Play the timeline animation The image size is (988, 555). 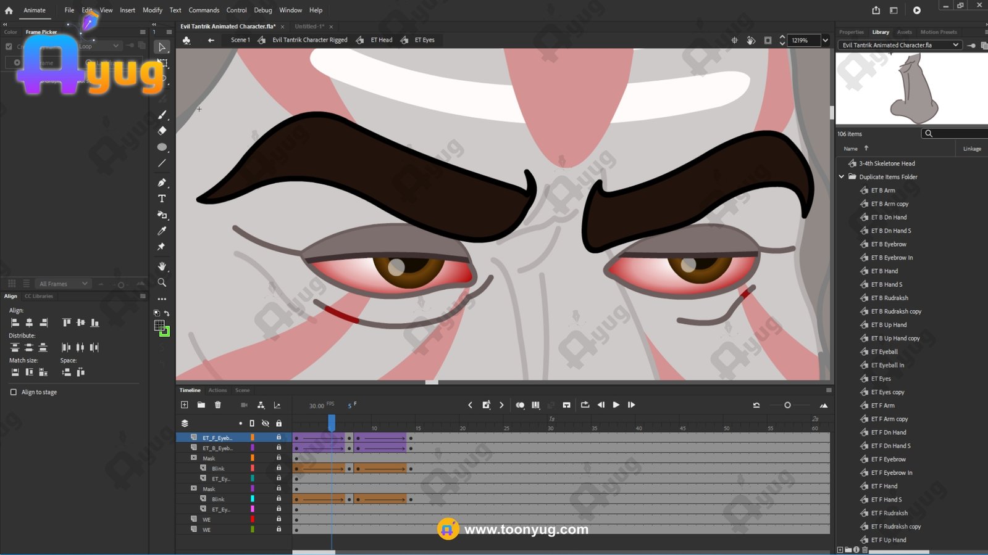(616, 405)
